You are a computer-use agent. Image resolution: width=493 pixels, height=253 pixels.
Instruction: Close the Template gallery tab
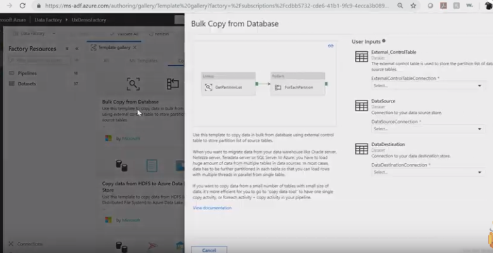coord(135,47)
